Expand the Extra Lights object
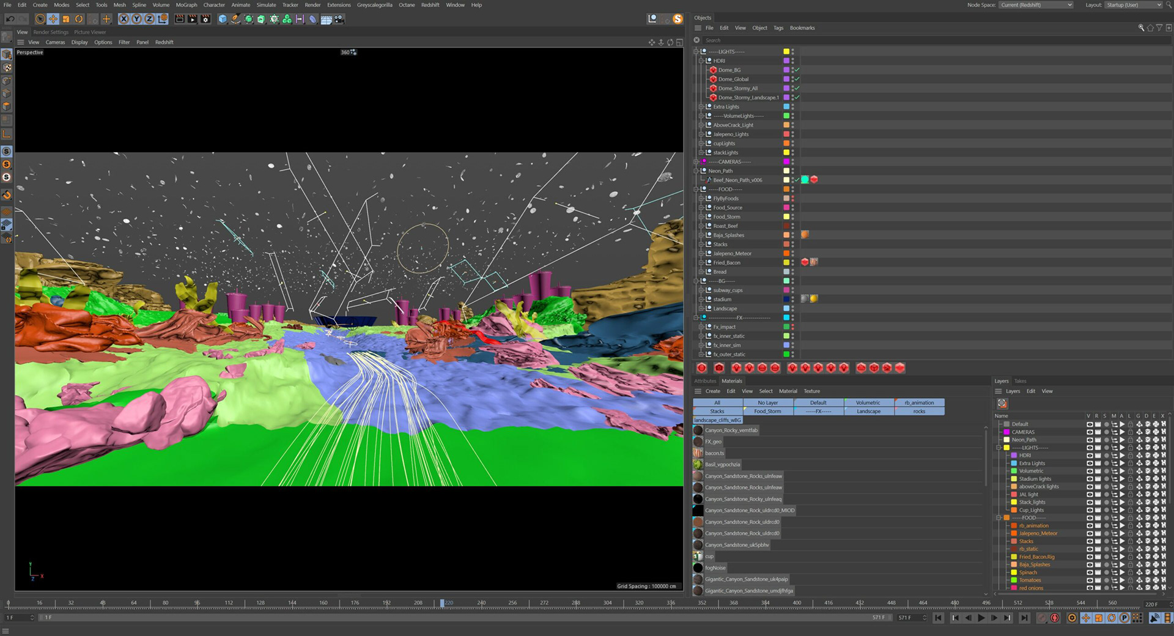Screen dimensions: 1174x636 tap(701, 106)
